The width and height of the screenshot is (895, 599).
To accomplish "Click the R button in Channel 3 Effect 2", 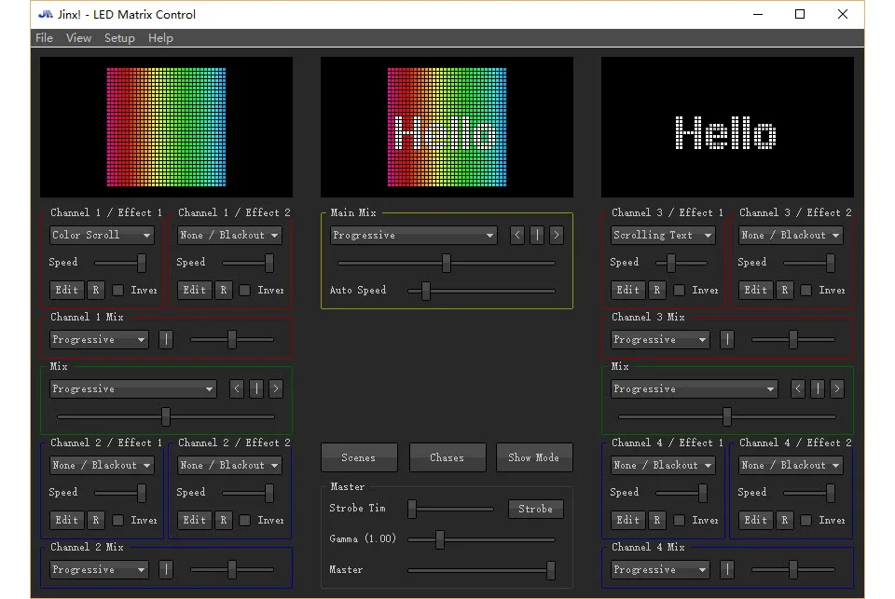I will [785, 290].
